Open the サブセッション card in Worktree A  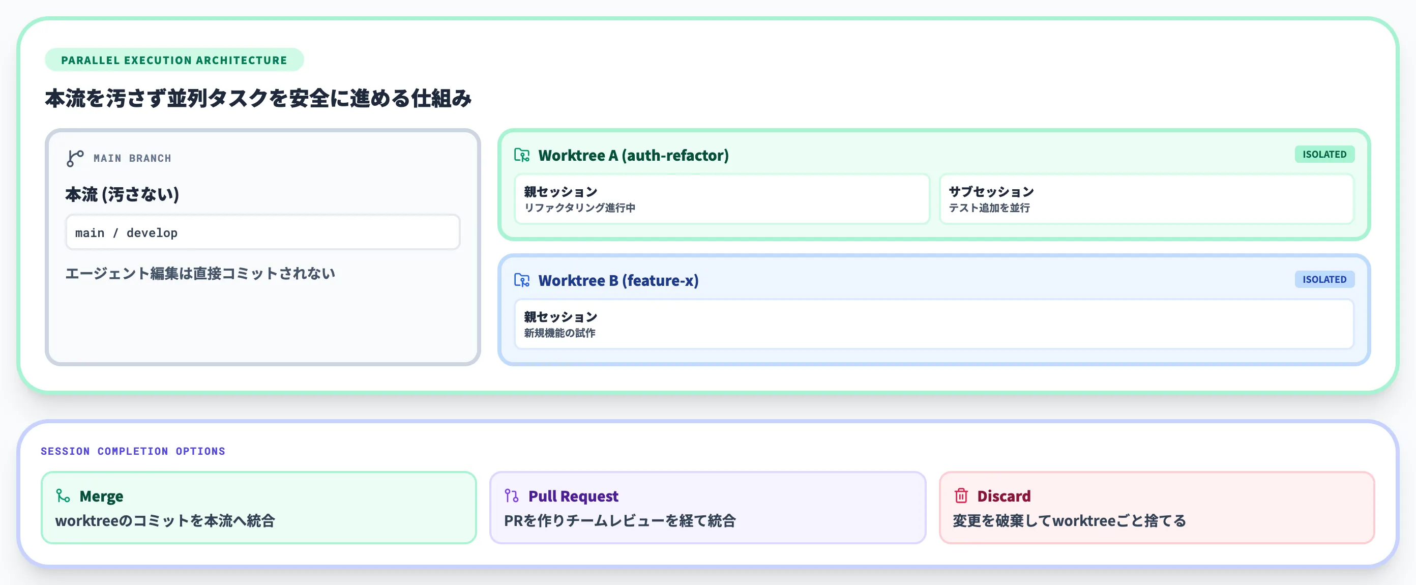[x=1146, y=199]
